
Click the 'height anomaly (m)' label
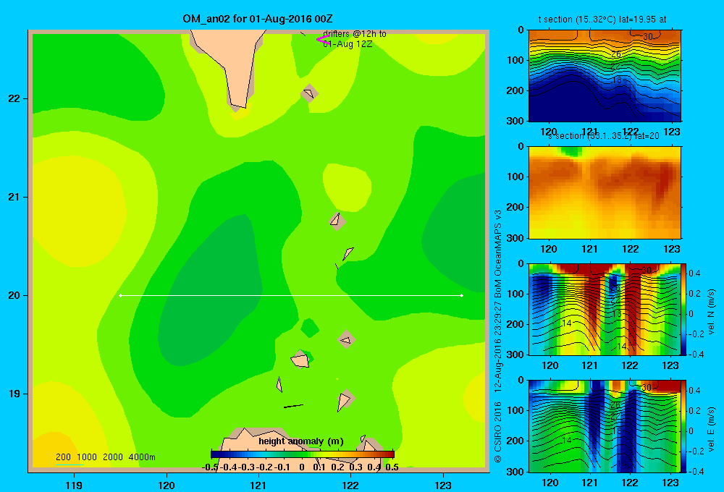[x=301, y=441]
